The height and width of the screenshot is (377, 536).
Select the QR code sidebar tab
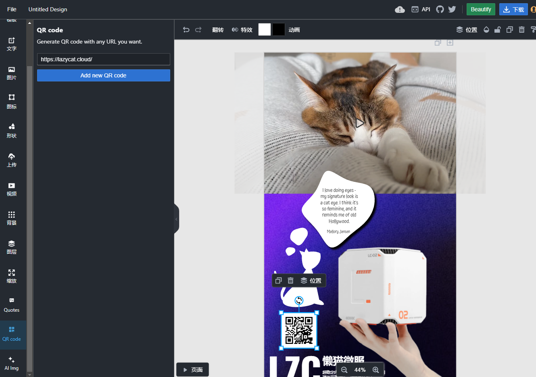tap(12, 334)
